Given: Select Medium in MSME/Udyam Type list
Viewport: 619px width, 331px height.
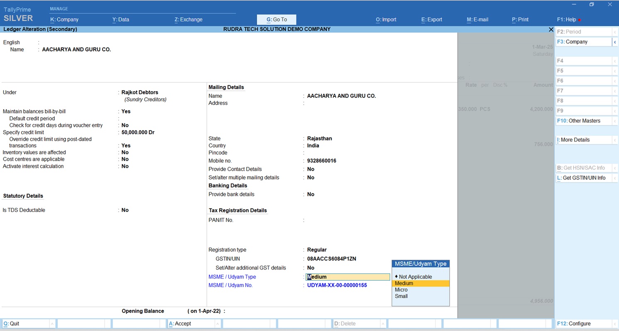Looking at the screenshot, I should pos(420,283).
